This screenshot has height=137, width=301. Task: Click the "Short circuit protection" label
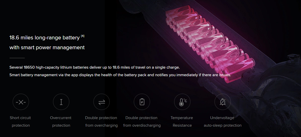20,122
